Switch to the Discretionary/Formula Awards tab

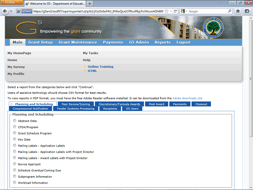point(119,104)
